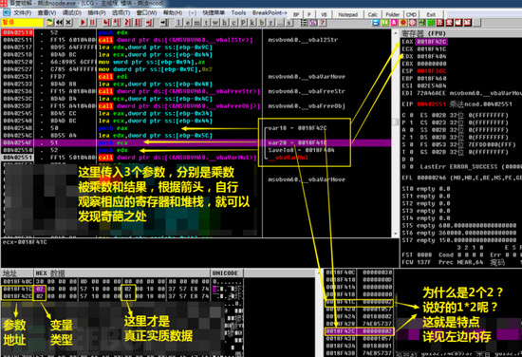This screenshot has height=357, width=522.
Task: Click the blue plugin icon on toolbar
Action: click(376, 23)
